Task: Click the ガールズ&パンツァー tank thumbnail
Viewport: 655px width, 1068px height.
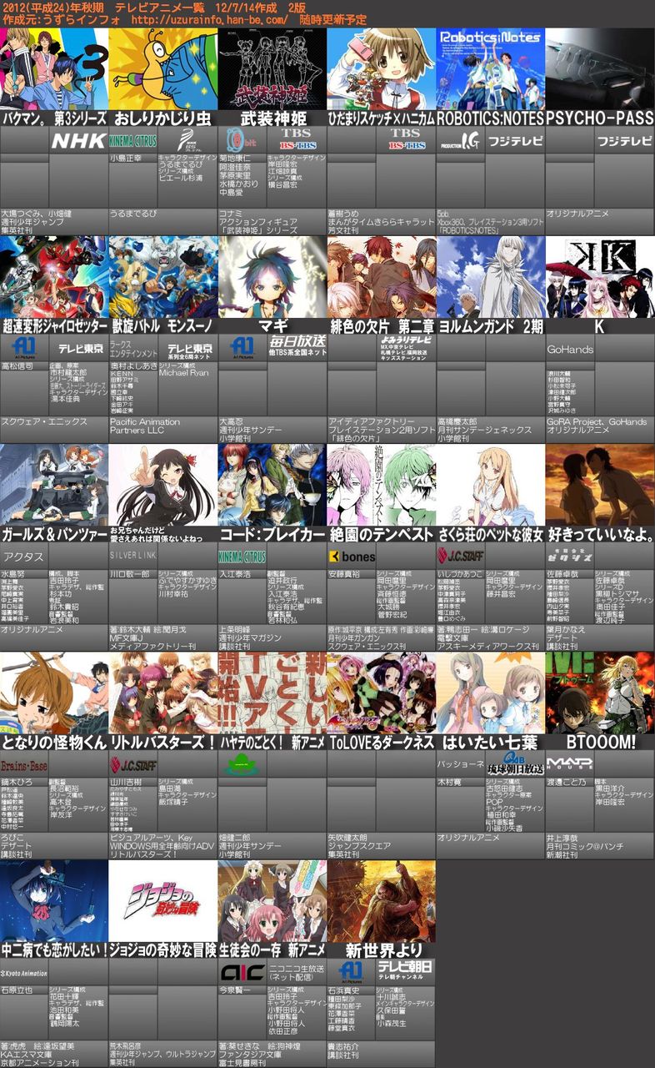Action: coord(54,485)
